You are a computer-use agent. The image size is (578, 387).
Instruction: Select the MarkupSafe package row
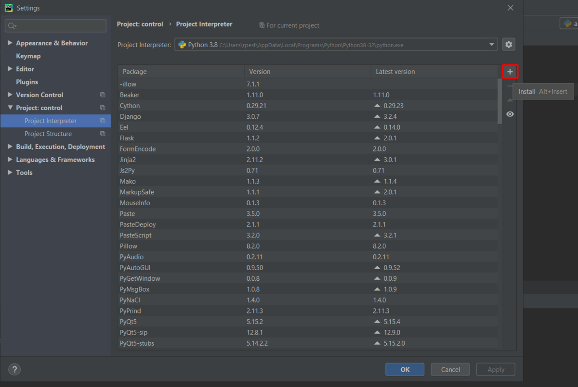(308, 192)
